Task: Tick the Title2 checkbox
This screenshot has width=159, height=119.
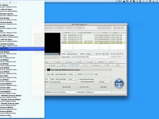Action: pos(63,37)
